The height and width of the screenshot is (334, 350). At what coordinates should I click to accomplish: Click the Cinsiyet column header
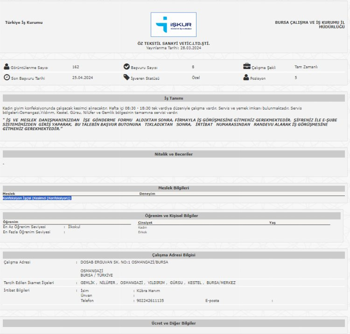[x=145, y=223]
